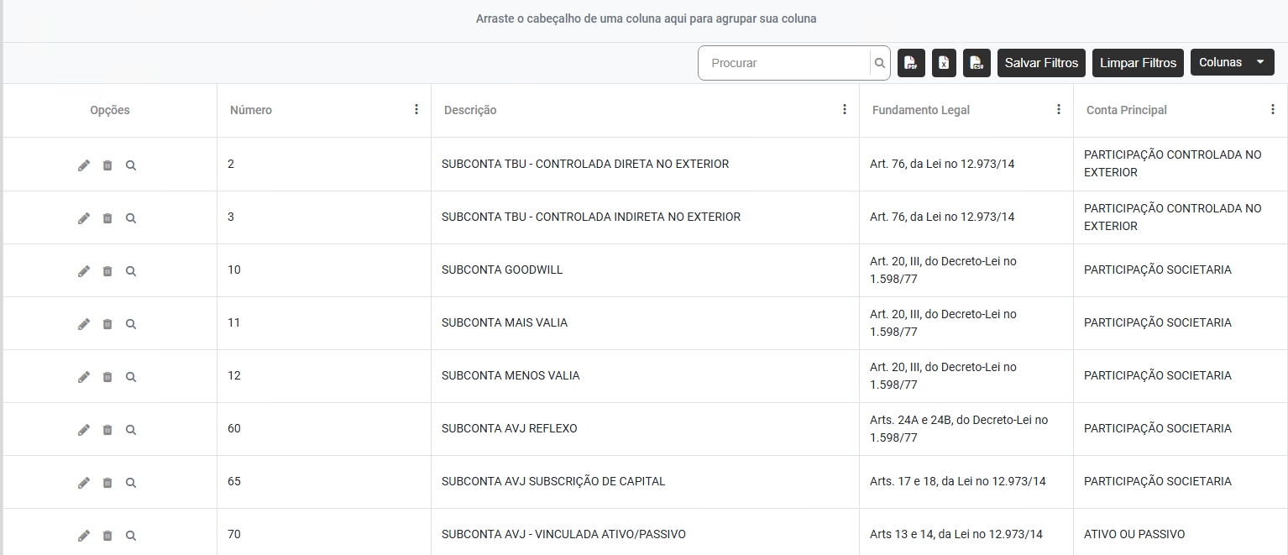The image size is (1288, 555).
Task: Open Descrição column options menu
Action: coord(845,109)
